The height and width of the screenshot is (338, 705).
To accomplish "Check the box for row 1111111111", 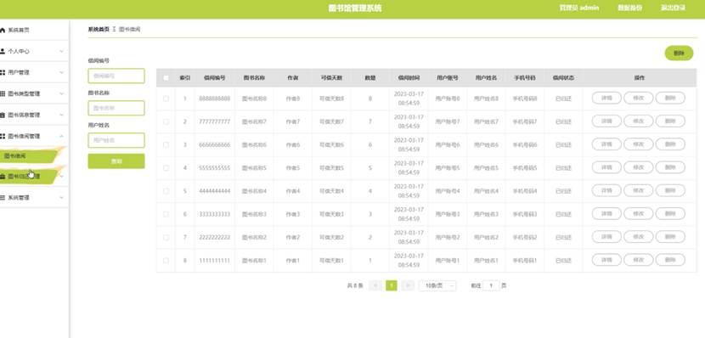I will pyautogui.click(x=166, y=261).
